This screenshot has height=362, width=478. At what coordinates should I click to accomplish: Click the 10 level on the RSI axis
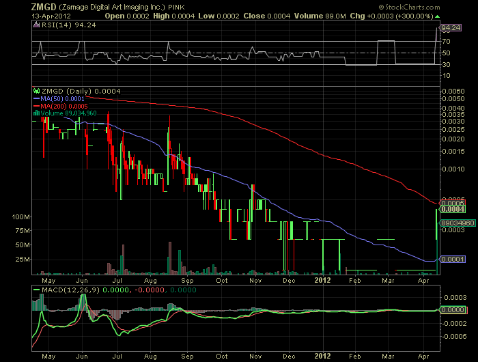click(447, 76)
